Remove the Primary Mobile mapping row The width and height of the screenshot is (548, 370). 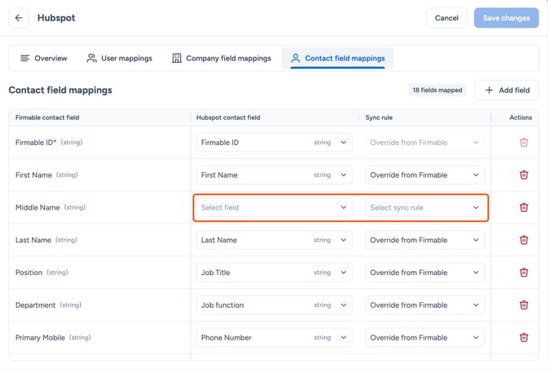point(523,337)
